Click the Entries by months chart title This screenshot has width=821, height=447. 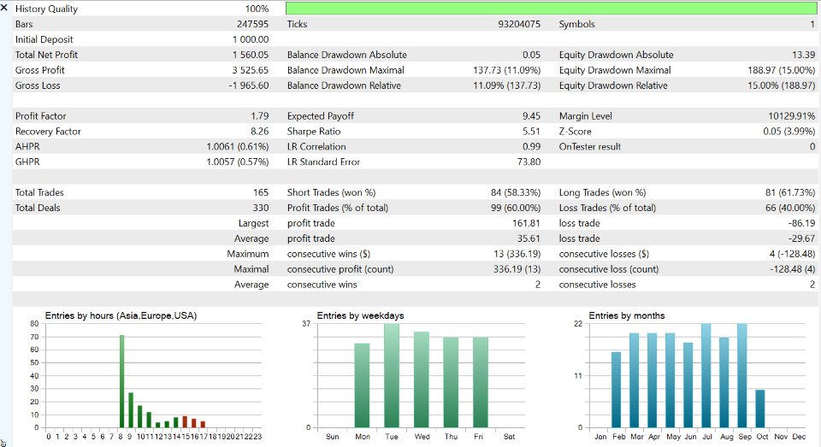click(627, 315)
